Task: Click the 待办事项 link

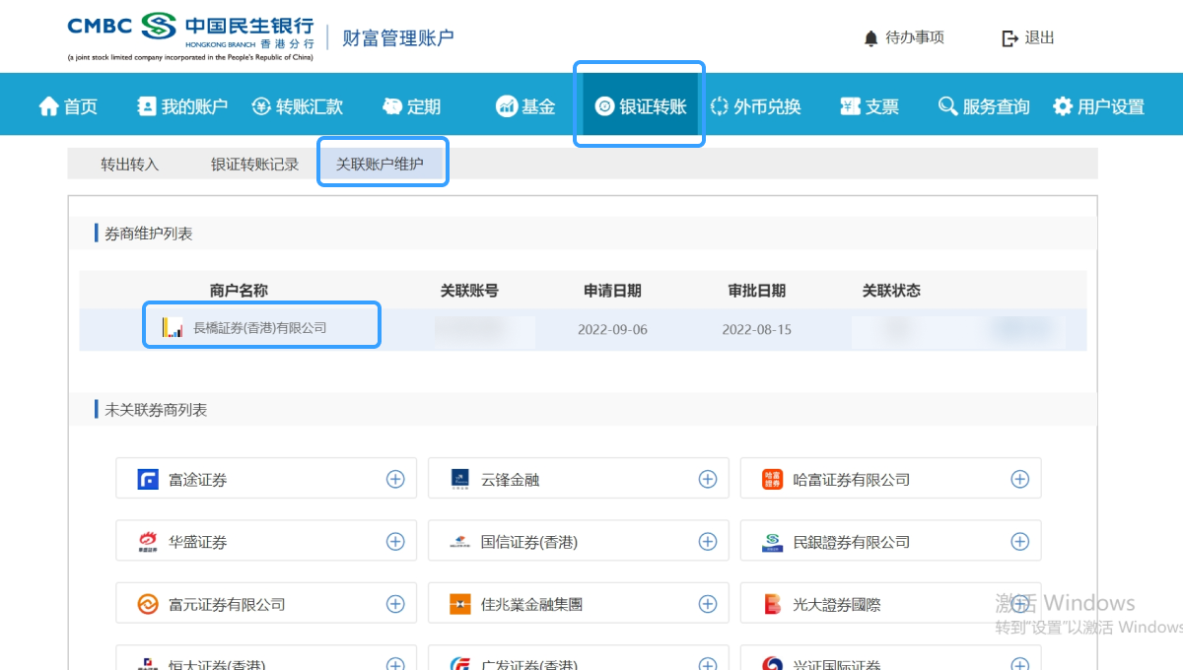Action: (915, 38)
